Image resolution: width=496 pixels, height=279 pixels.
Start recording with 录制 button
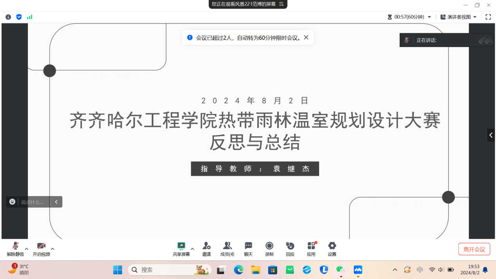[269, 248]
